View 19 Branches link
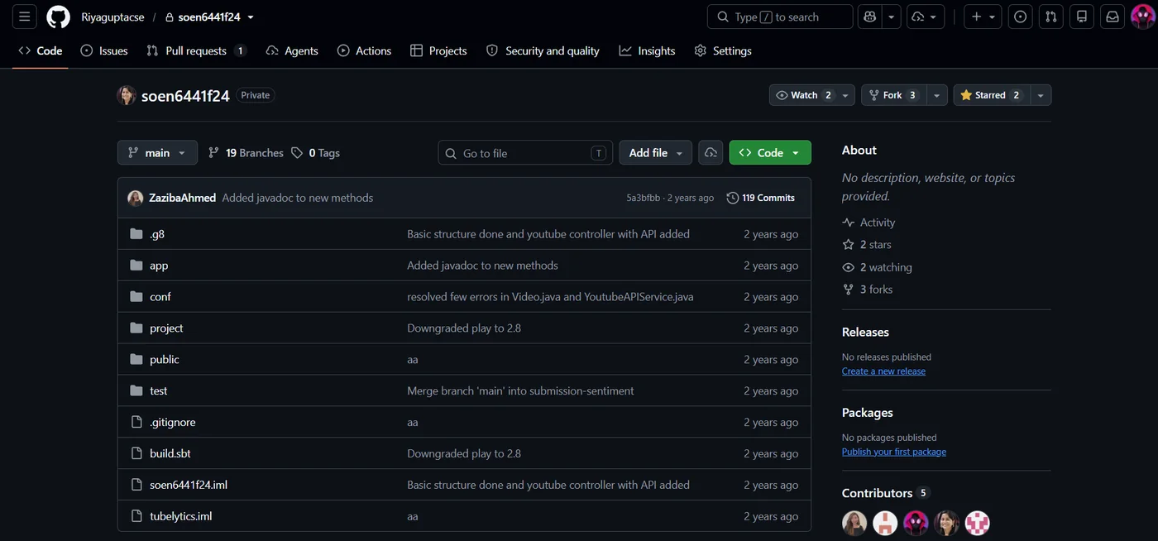Screen dimensions: 1158x541 point(246,153)
